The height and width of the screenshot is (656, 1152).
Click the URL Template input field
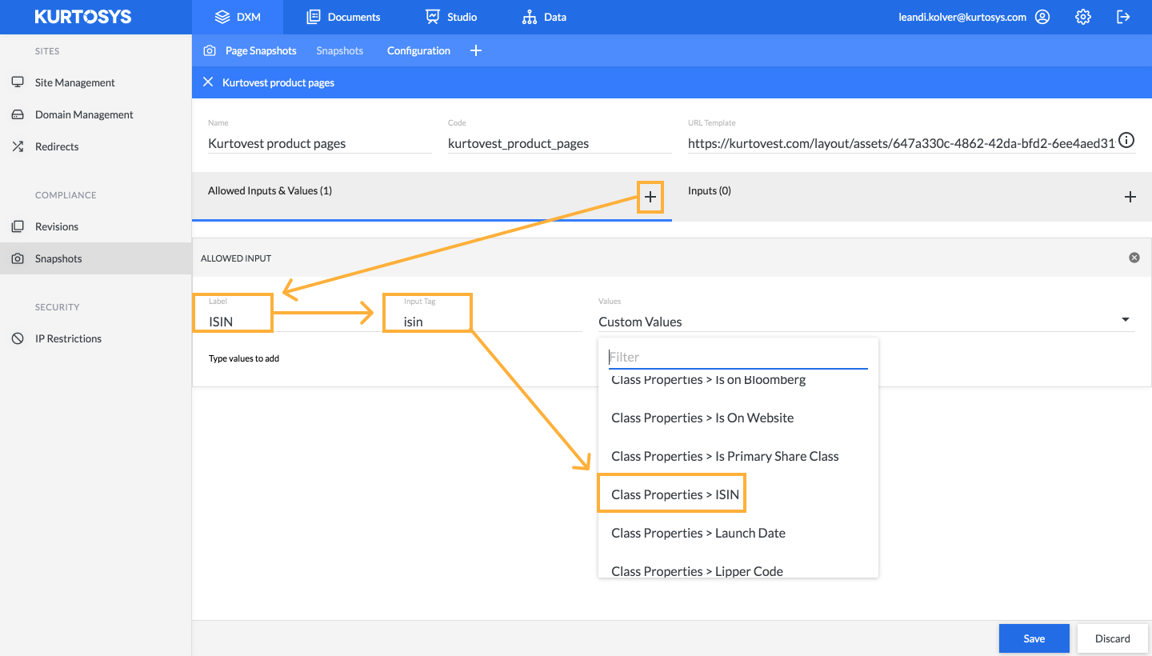tap(902, 143)
